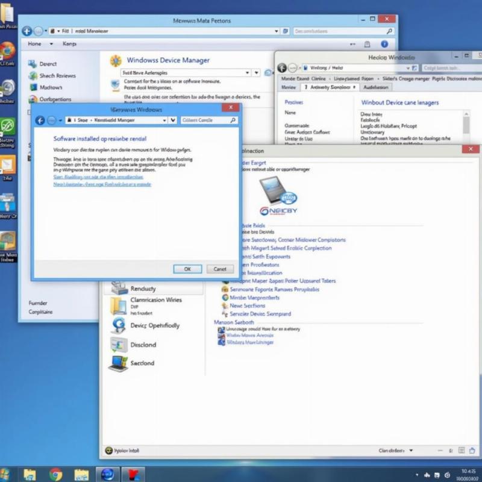482x482 pixels.
Task: Switch to the Activity Scroiicor tab
Action: [x=330, y=87]
